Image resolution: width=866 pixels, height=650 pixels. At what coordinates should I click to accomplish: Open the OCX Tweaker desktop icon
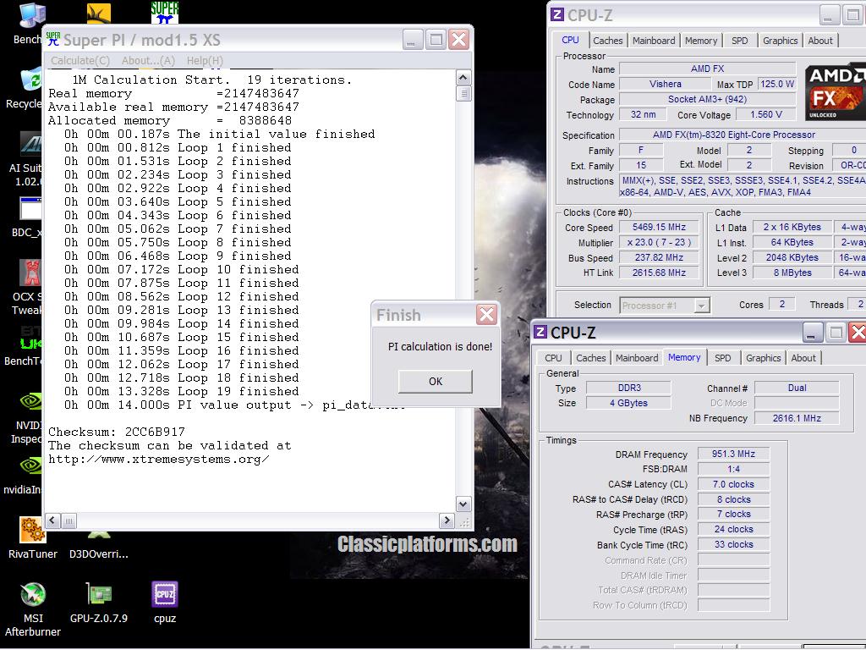pyautogui.click(x=28, y=288)
